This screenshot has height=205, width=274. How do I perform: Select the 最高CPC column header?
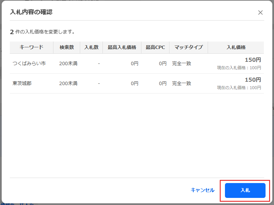155,47
